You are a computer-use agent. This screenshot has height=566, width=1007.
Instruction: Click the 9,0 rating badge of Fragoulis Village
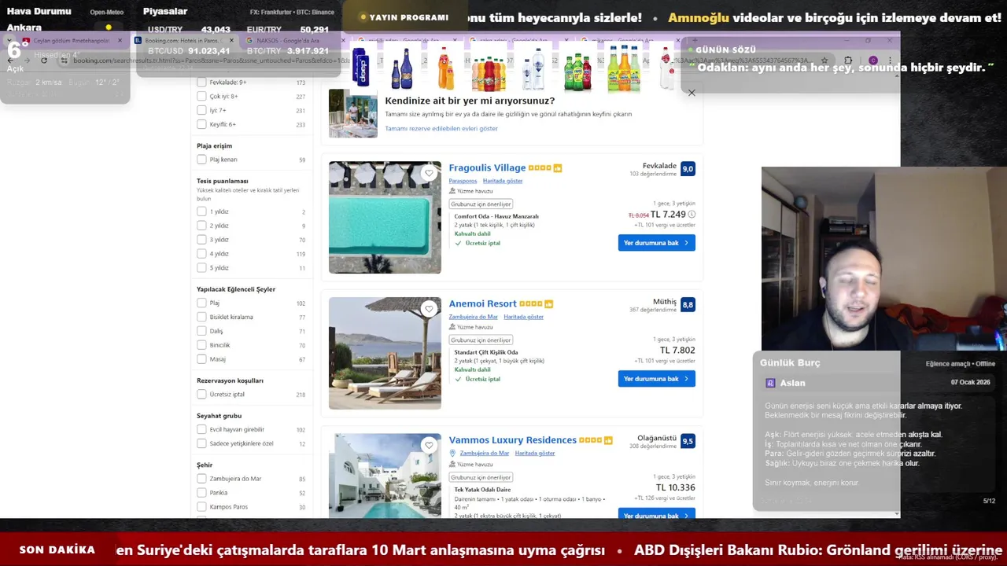point(688,169)
